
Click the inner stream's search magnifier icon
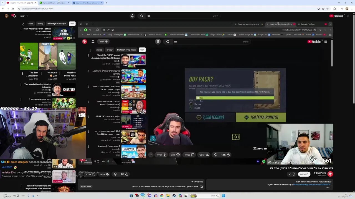(x=168, y=42)
